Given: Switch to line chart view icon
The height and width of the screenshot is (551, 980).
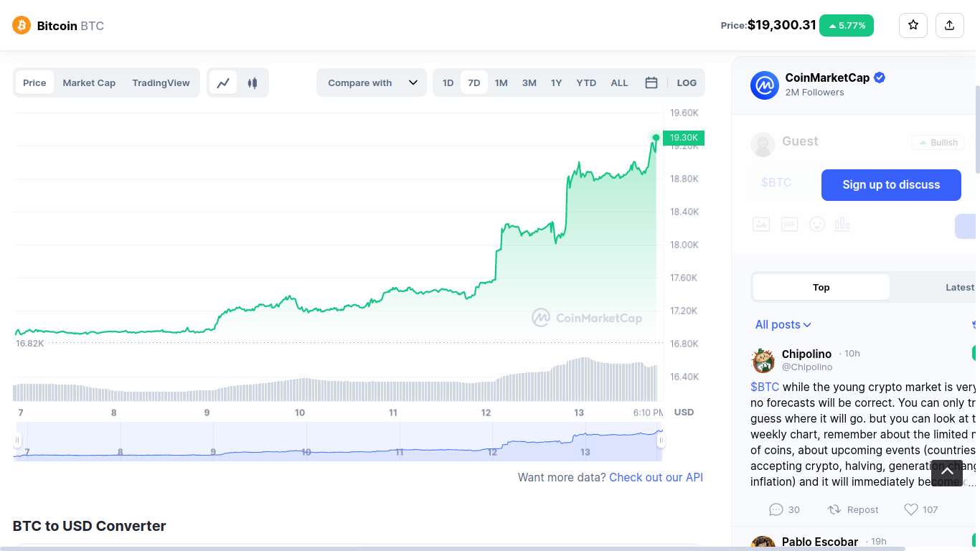Looking at the screenshot, I should pyautogui.click(x=223, y=83).
